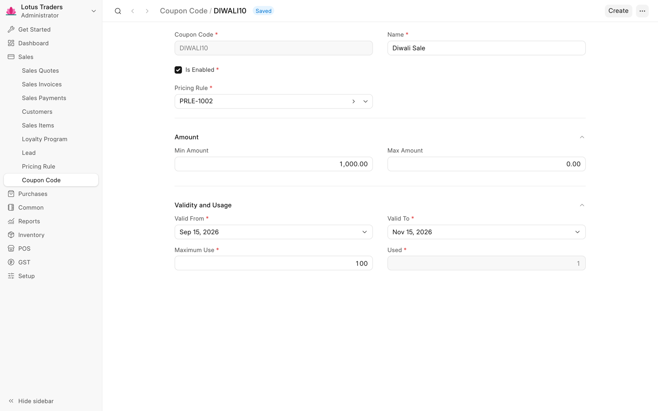Go forward with the right arrow
The width and height of the screenshot is (658, 411).
[147, 11]
